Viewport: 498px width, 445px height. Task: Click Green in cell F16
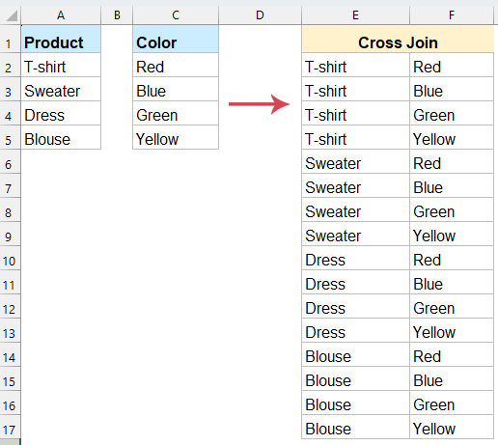click(x=452, y=403)
